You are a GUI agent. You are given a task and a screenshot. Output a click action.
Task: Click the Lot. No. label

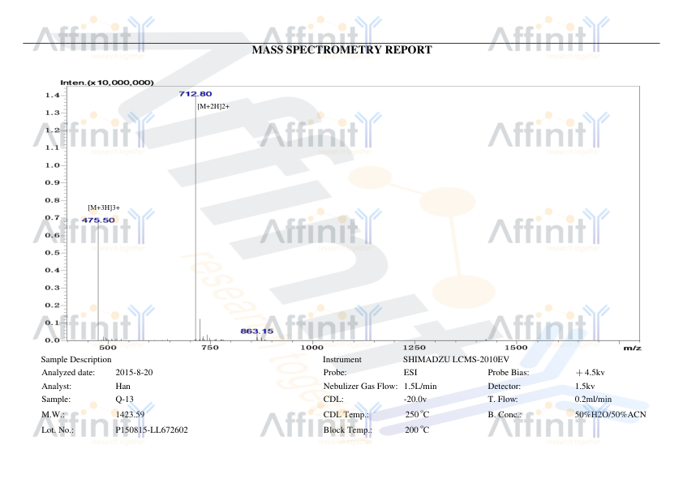[58, 430]
